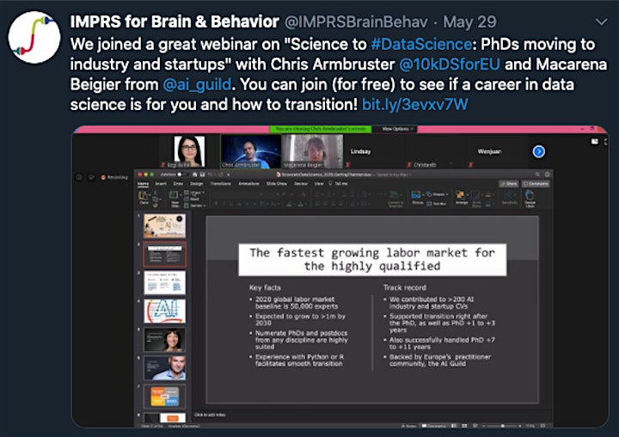Open the Arrange tool
The image size is (619, 437).
[x=461, y=198]
